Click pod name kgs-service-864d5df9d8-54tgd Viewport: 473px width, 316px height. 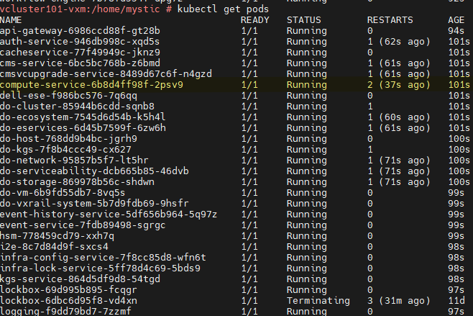click(80, 279)
